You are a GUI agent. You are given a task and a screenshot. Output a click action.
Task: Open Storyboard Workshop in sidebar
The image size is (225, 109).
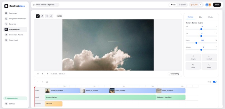(15, 19)
